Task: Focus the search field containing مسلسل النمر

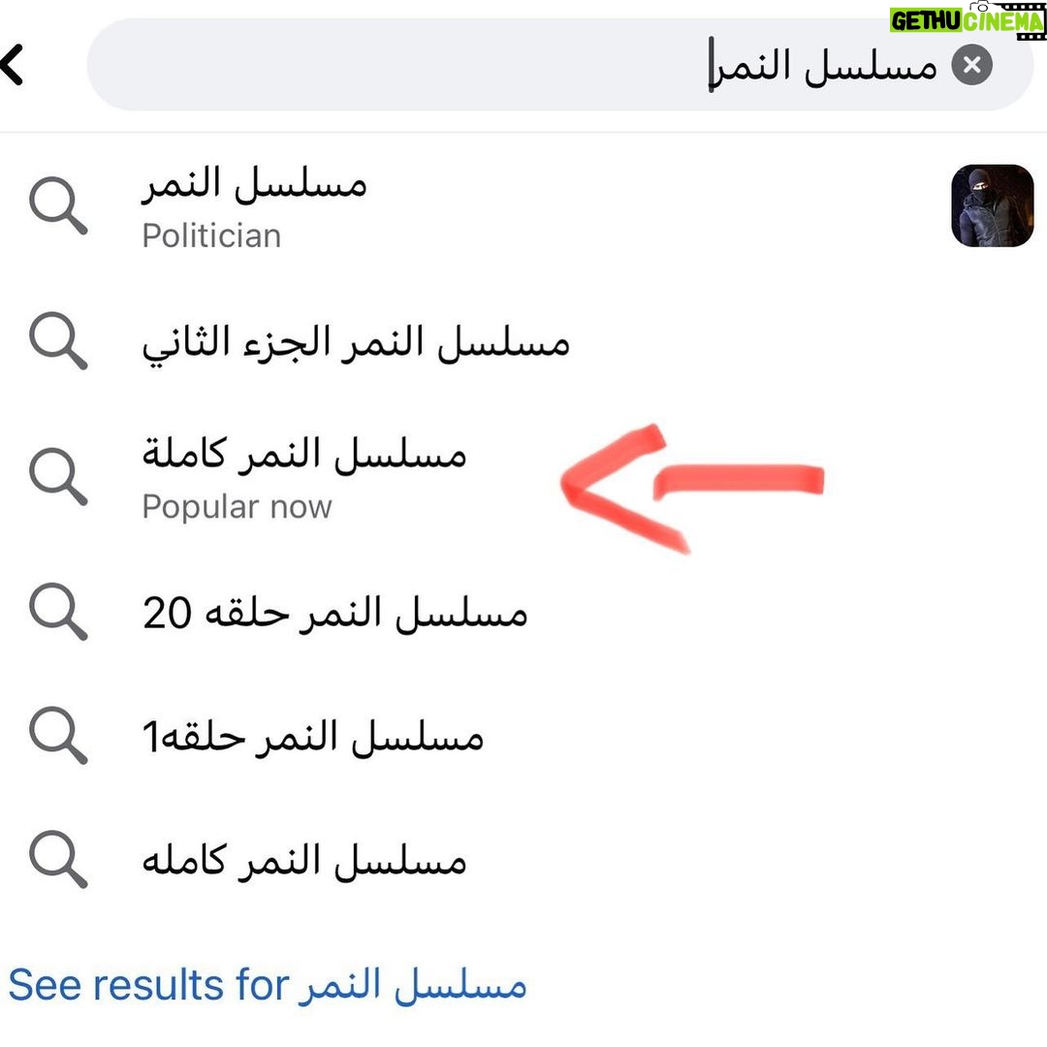Action: click(x=560, y=65)
